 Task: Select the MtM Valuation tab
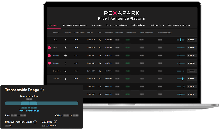[x=120, y=25]
